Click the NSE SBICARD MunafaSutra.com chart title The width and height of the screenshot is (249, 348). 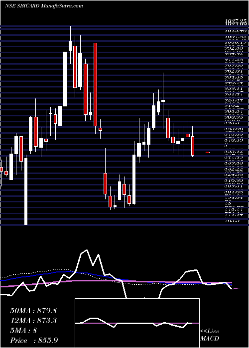pos(44,6)
